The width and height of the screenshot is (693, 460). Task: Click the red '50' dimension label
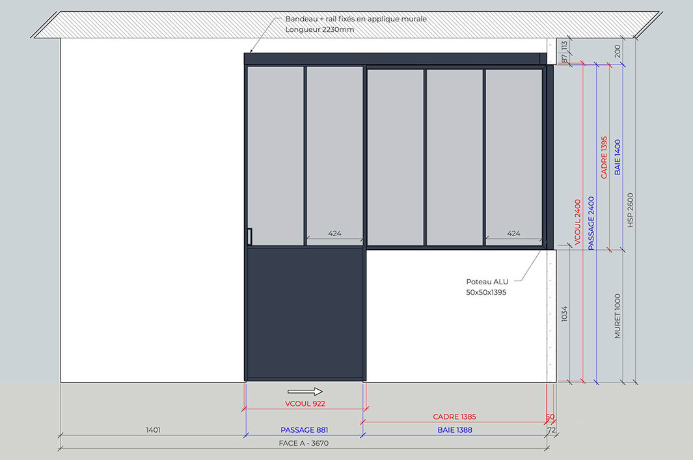point(550,416)
